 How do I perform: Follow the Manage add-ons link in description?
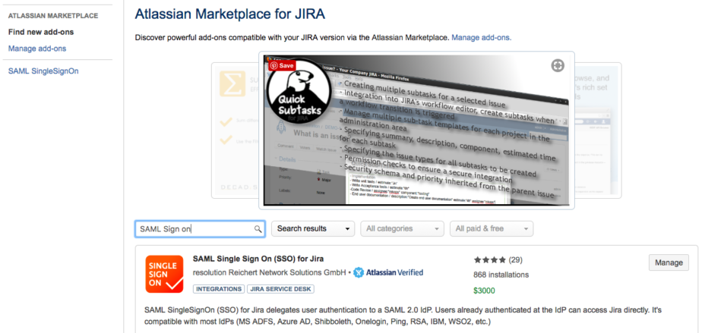point(482,37)
